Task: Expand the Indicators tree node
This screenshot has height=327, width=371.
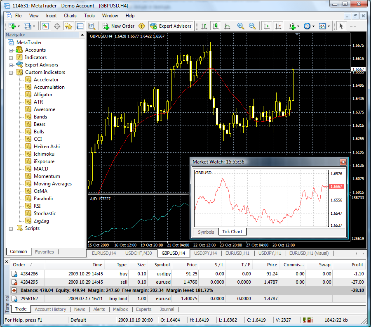Action: click(x=11, y=57)
